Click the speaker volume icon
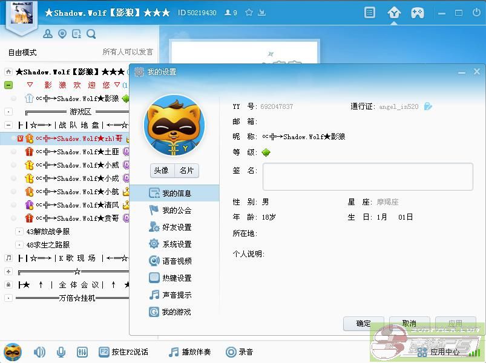The height and width of the screenshot is (363, 486). point(39,352)
